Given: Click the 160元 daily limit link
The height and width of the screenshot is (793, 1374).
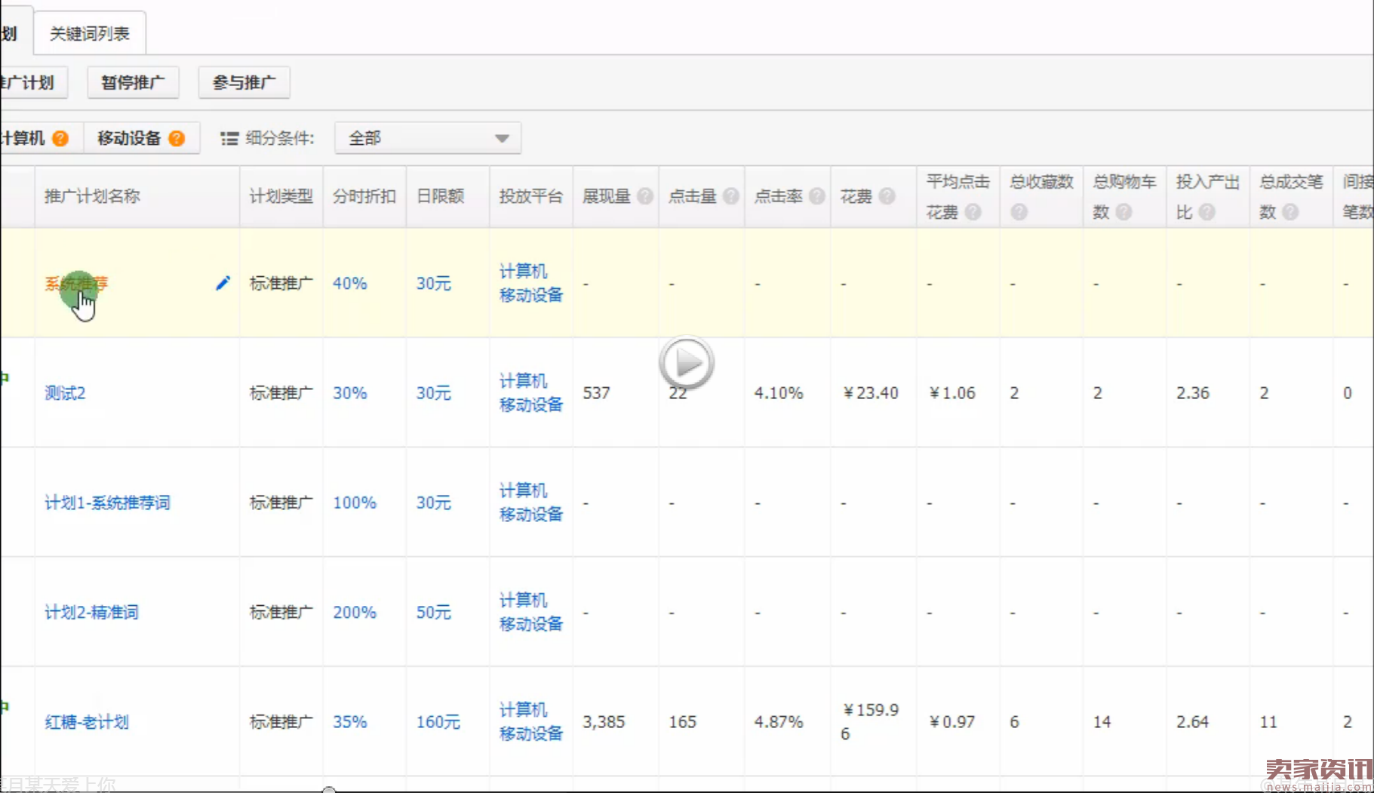Looking at the screenshot, I should [x=438, y=722].
